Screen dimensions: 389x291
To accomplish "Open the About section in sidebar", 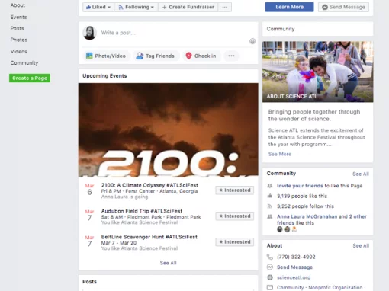I will pos(18,5).
